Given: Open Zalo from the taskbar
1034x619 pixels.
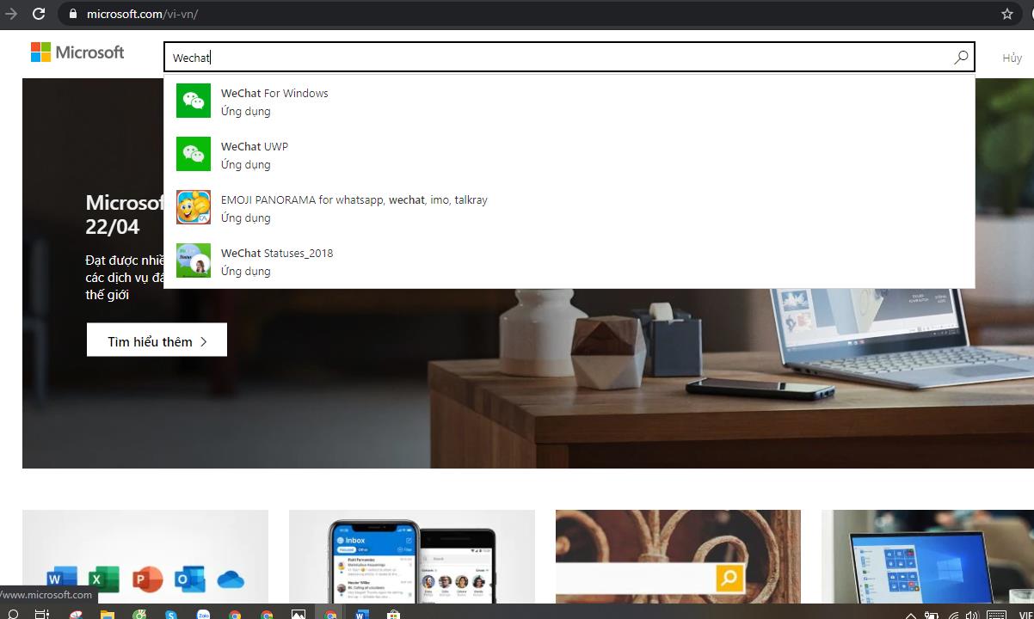Looking at the screenshot, I should click(203, 614).
